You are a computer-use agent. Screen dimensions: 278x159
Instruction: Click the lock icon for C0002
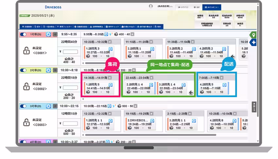[26, 86]
